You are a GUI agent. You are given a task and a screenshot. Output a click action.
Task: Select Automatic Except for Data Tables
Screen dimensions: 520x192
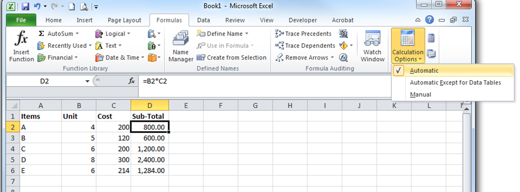pyautogui.click(x=452, y=83)
